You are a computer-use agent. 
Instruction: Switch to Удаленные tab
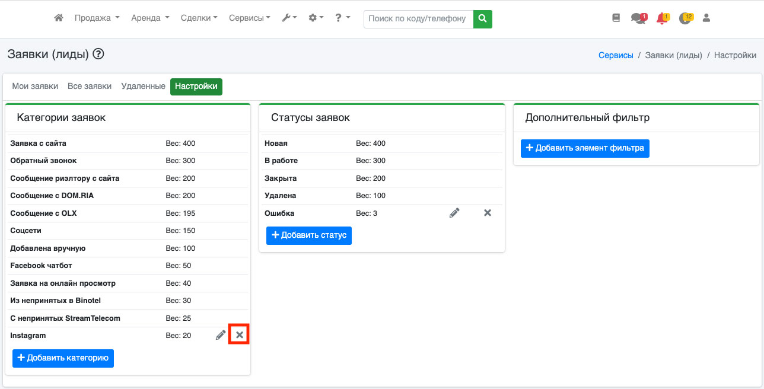coord(143,87)
